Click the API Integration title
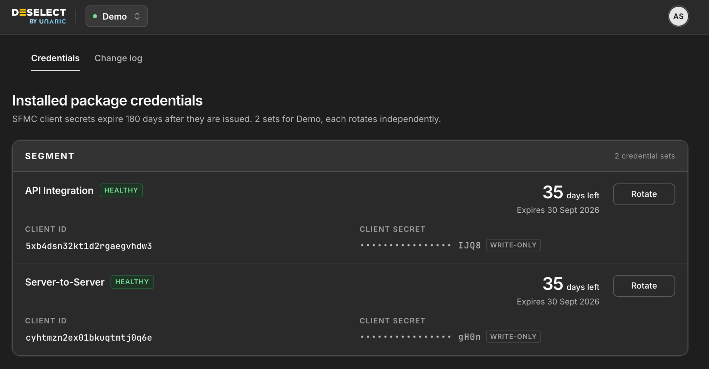Image resolution: width=709 pixels, height=369 pixels. coord(59,190)
